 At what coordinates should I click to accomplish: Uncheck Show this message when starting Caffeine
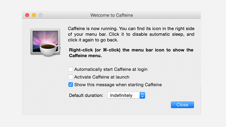pos(70,85)
